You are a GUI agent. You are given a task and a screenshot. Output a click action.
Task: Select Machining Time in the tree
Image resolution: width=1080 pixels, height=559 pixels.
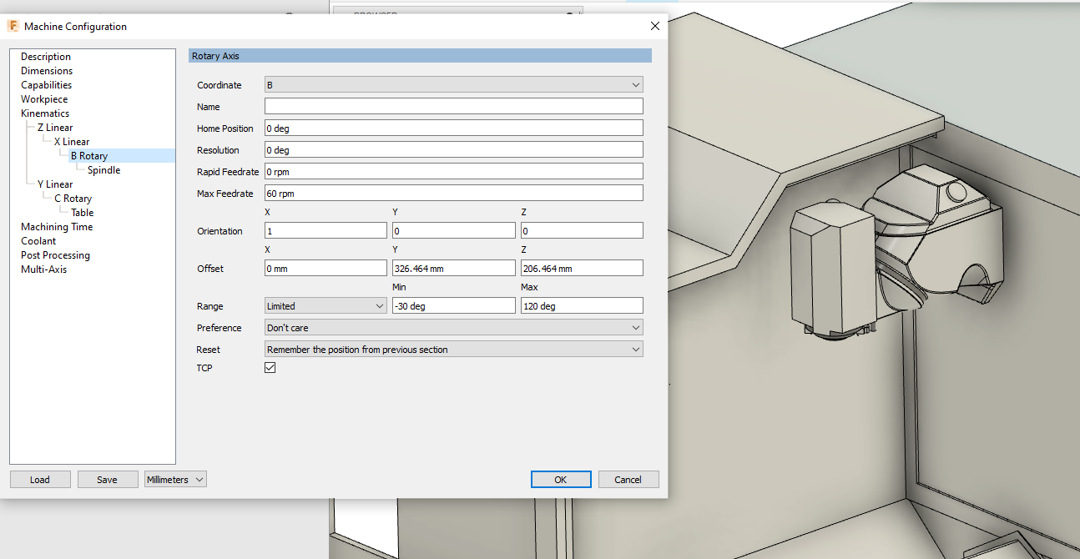tap(57, 227)
